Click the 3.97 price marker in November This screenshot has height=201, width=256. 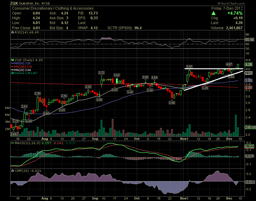(189, 66)
